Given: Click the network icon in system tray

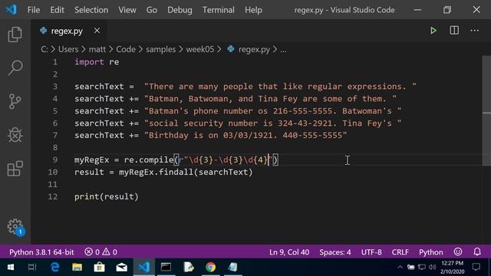Looking at the screenshot, I should pyautogui.click(x=421, y=267).
